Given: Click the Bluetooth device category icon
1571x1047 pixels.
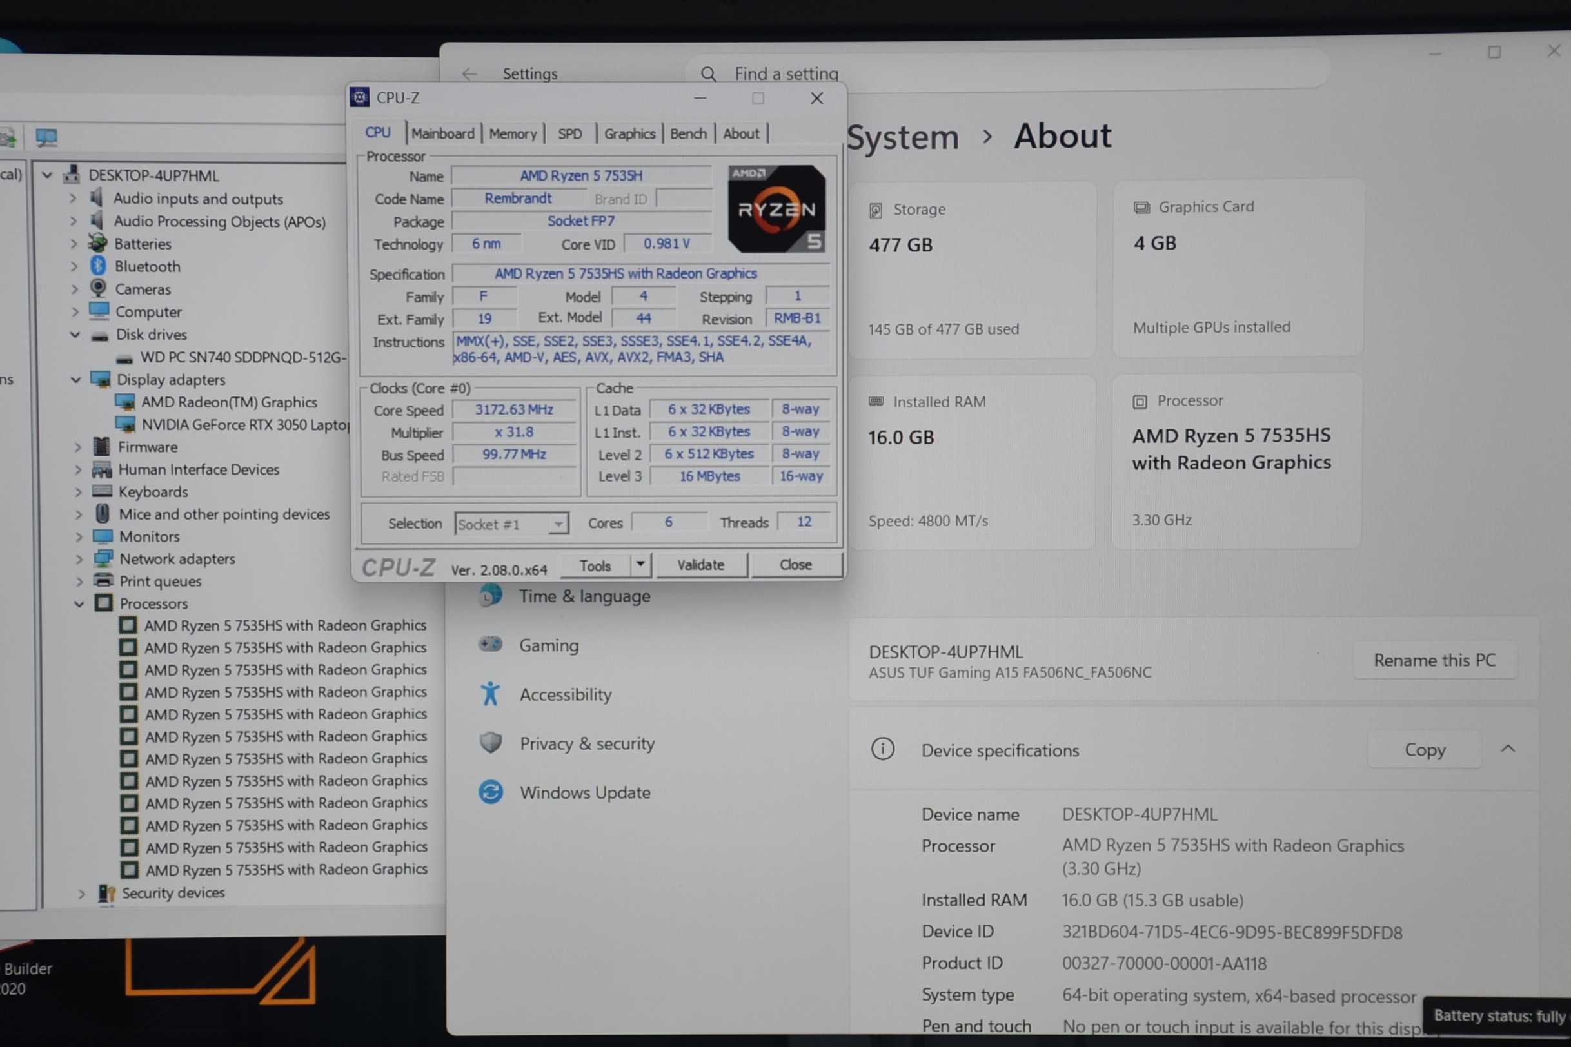Looking at the screenshot, I should [98, 266].
